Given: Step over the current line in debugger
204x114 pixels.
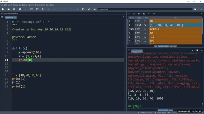Looking at the screenshot, I should pyautogui.click(x=55, y=9).
